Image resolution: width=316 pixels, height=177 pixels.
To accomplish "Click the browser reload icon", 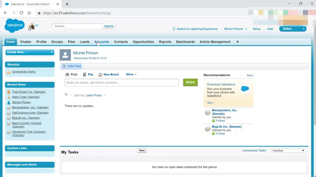I will [21, 13].
